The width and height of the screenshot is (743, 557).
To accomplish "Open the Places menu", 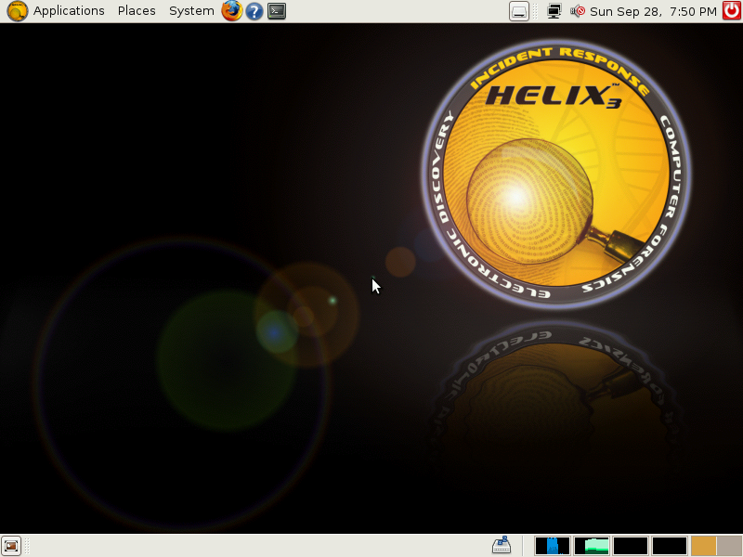I will pyautogui.click(x=137, y=11).
